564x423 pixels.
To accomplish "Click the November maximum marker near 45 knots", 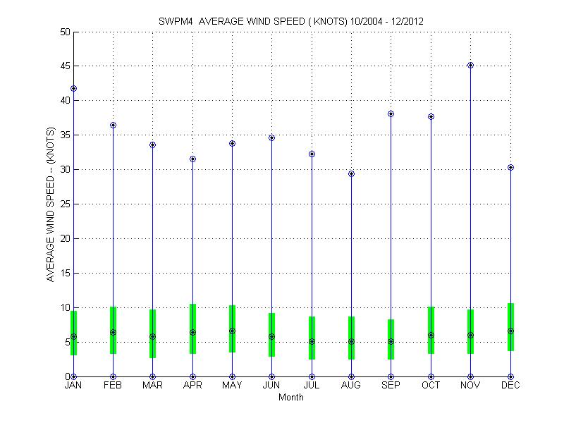I will coord(470,65).
